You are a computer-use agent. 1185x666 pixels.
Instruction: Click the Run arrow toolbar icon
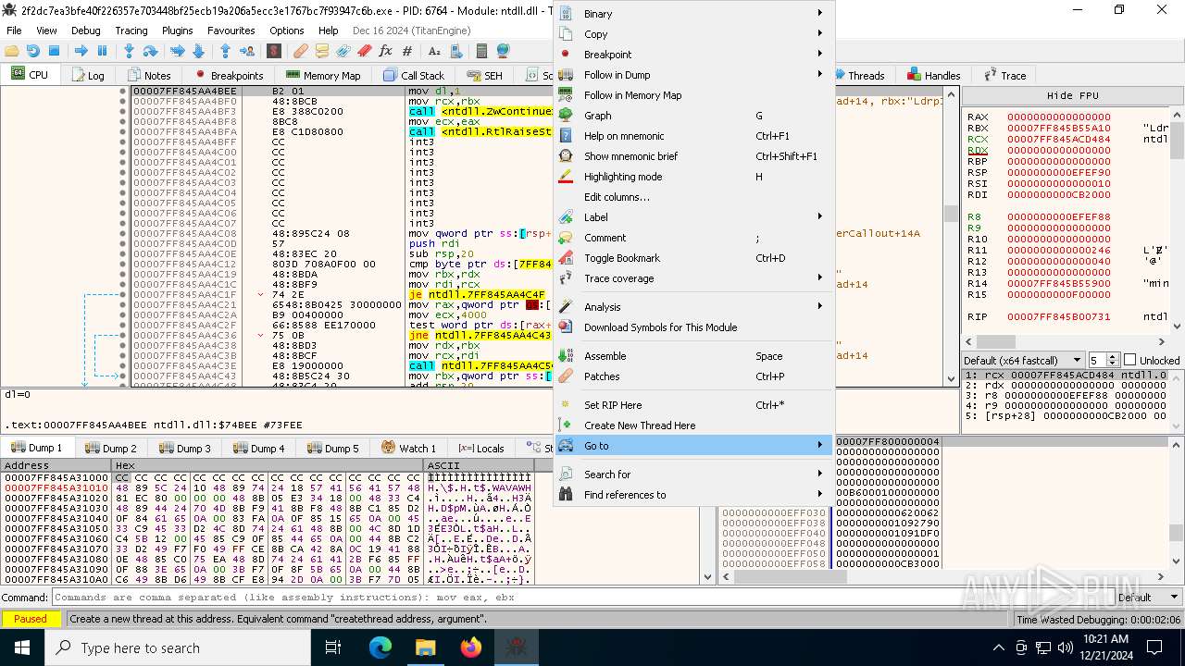click(x=81, y=51)
